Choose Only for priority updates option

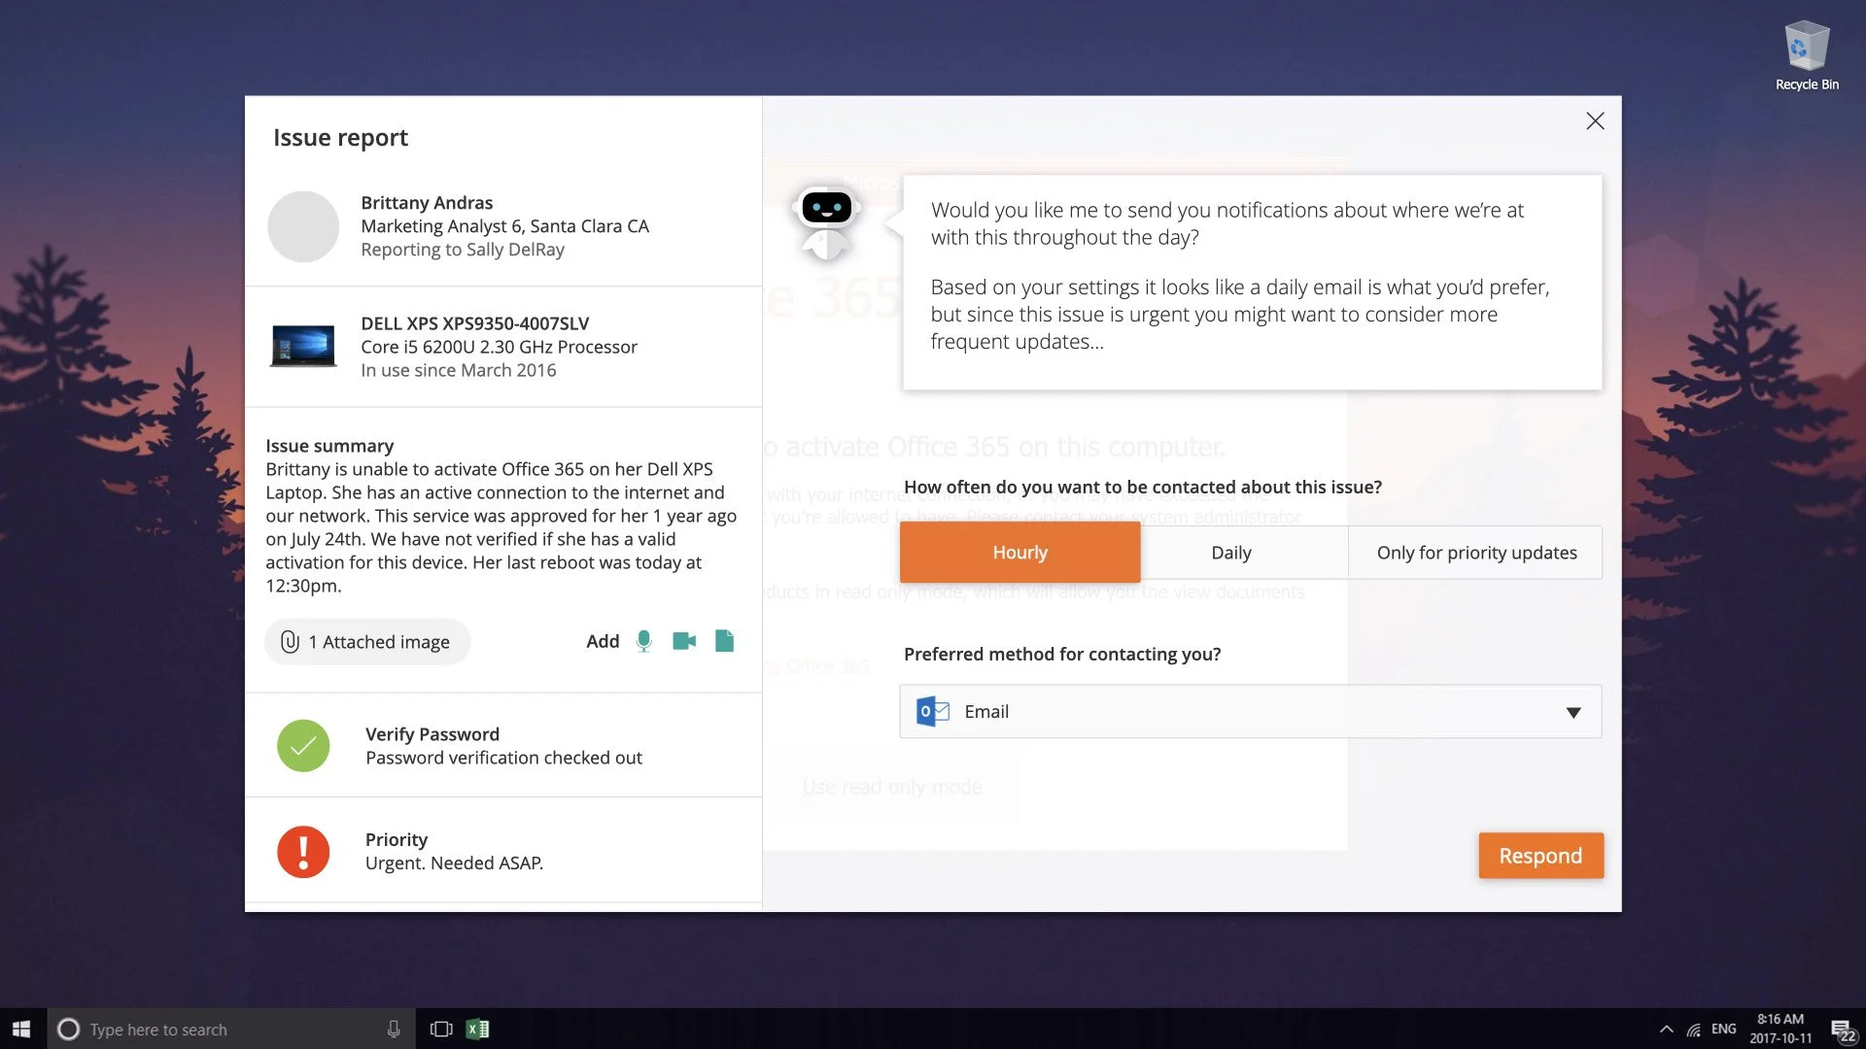click(x=1475, y=553)
